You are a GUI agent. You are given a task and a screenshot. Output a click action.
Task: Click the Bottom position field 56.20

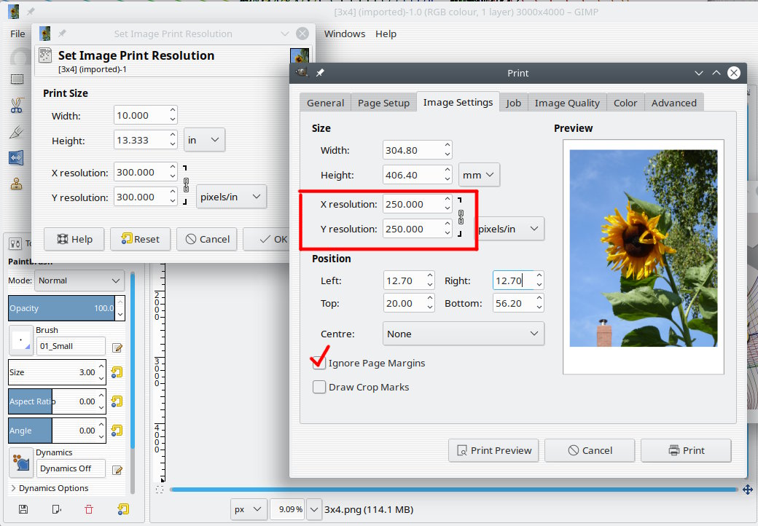click(513, 303)
